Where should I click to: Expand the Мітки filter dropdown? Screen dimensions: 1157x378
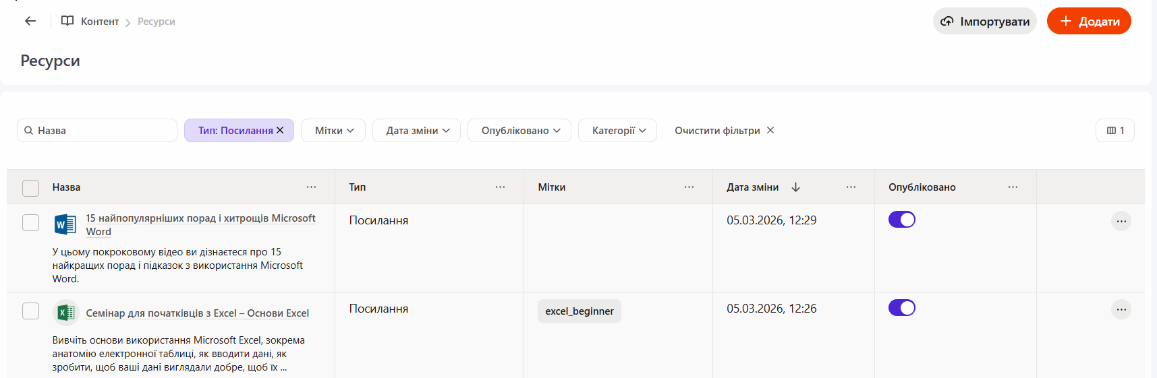point(333,131)
